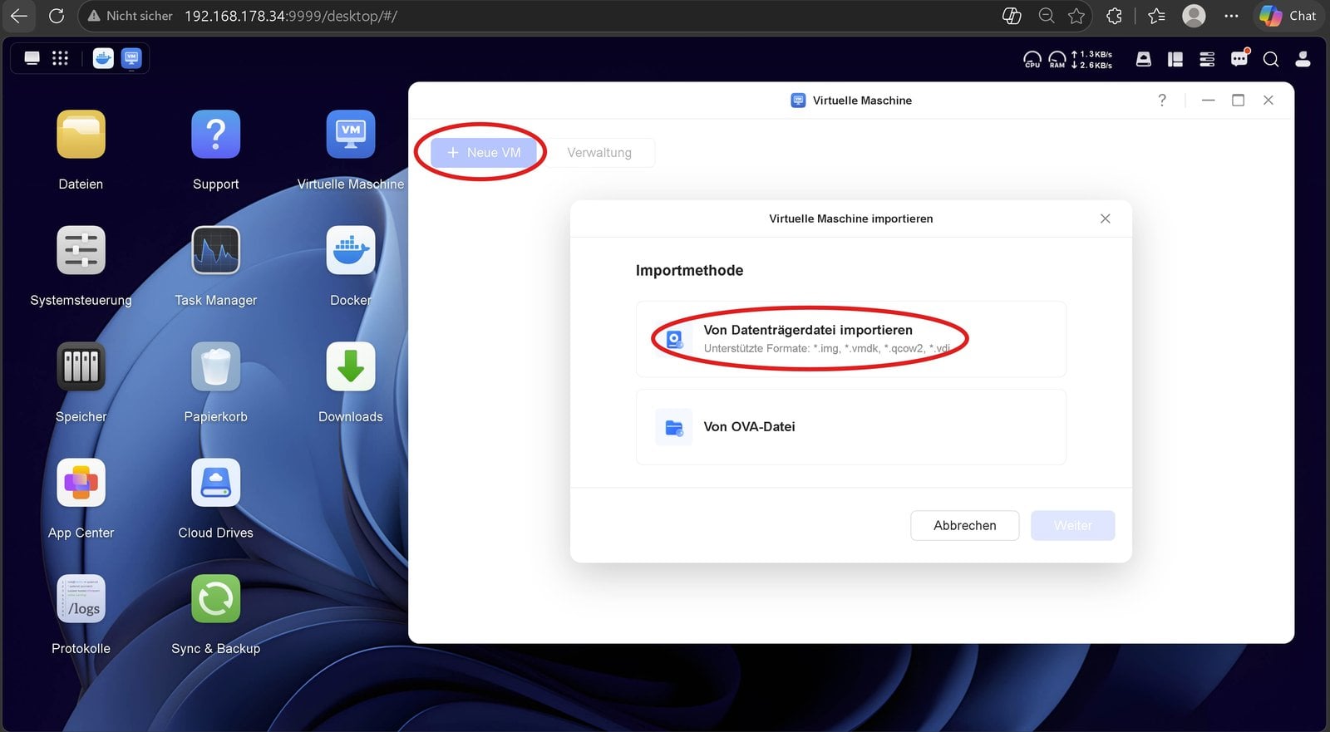Screen dimensions: 1330x732
Task: Open the Verwaltung management button
Action: [599, 153]
